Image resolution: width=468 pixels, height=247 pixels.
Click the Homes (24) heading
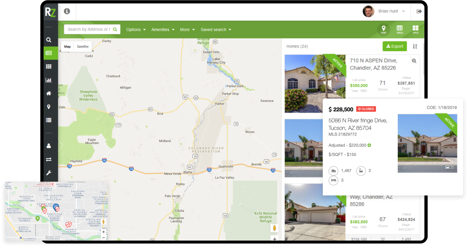tap(297, 46)
